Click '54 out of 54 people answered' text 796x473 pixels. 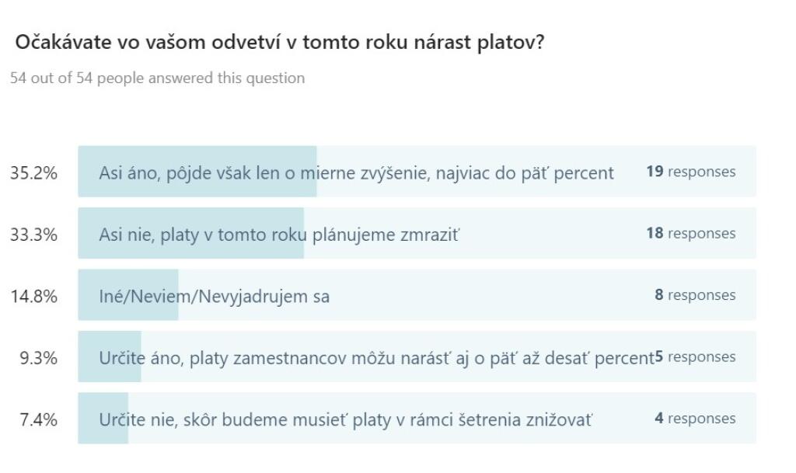pyautogui.click(x=157, y=78)
